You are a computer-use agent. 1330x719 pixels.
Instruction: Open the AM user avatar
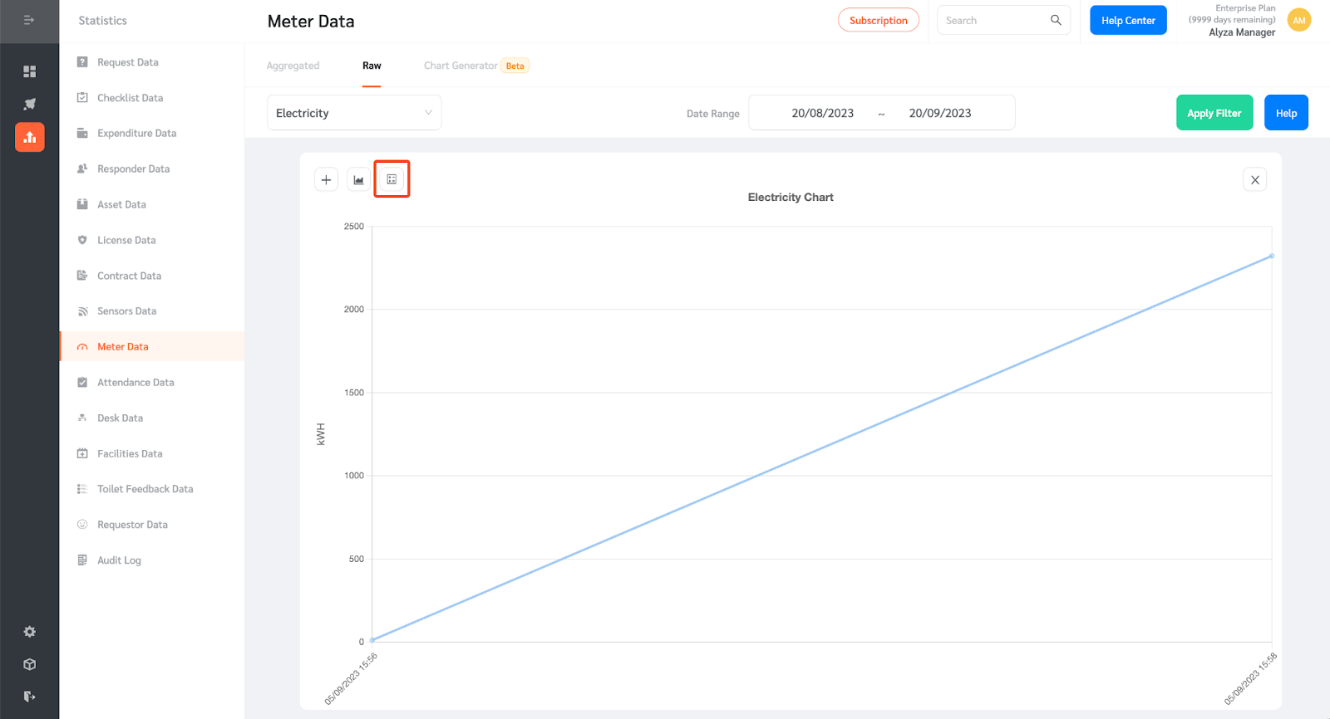pyautogui.click(x=1299, y=20)
